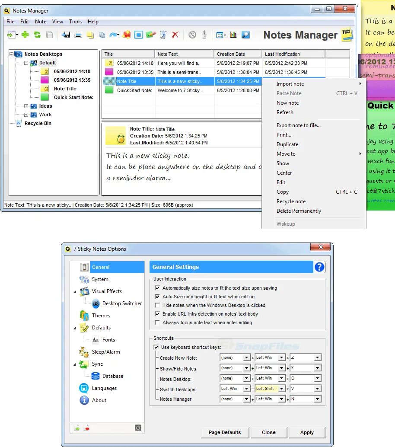Click the Close button in options dialog
This screenshot has width=395, height=447.
click(269, 432)
